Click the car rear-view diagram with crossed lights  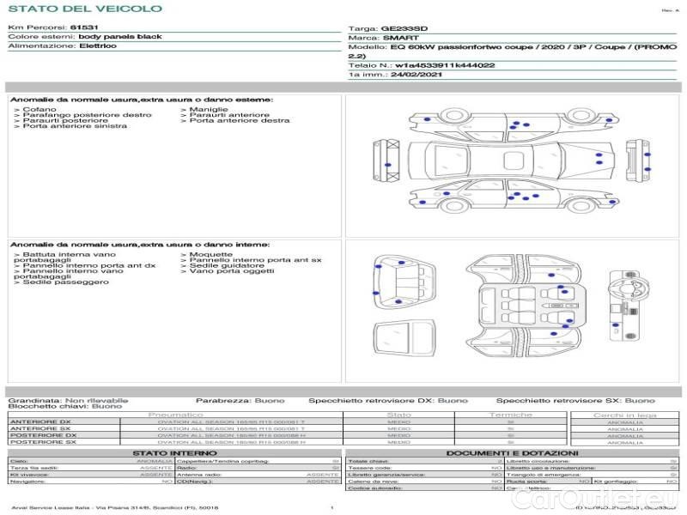tap(386, 161)
